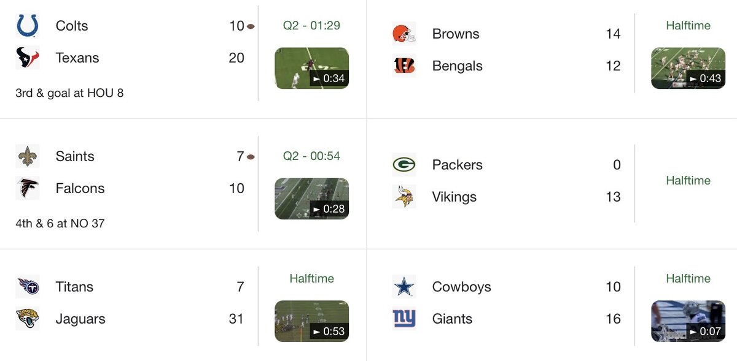Open the Giants ny logo
This screenshot has width=737, height=361.
pyautogui.click(x=404, y=319)
